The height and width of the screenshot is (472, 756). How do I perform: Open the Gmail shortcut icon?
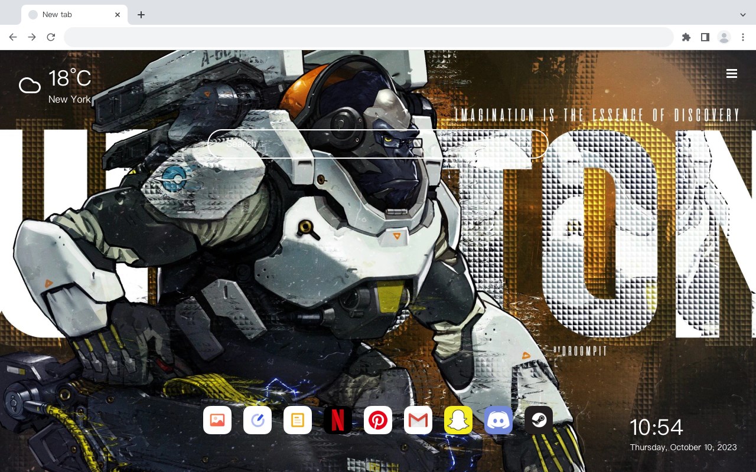[418, 420]
